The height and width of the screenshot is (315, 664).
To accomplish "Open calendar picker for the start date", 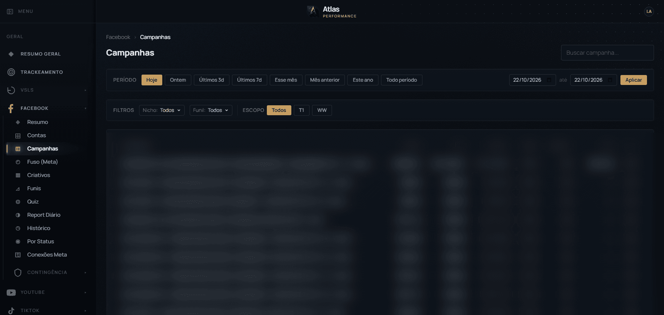I will coord(549,80).
